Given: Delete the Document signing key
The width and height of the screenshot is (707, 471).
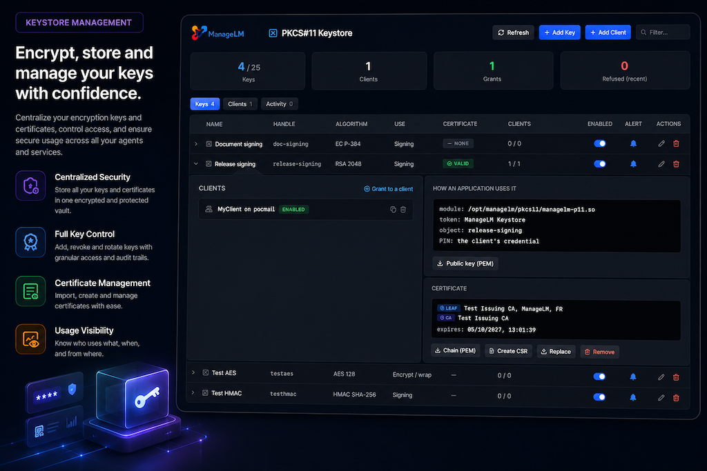Looking at the screenshot, I should [x=676, y=143].
